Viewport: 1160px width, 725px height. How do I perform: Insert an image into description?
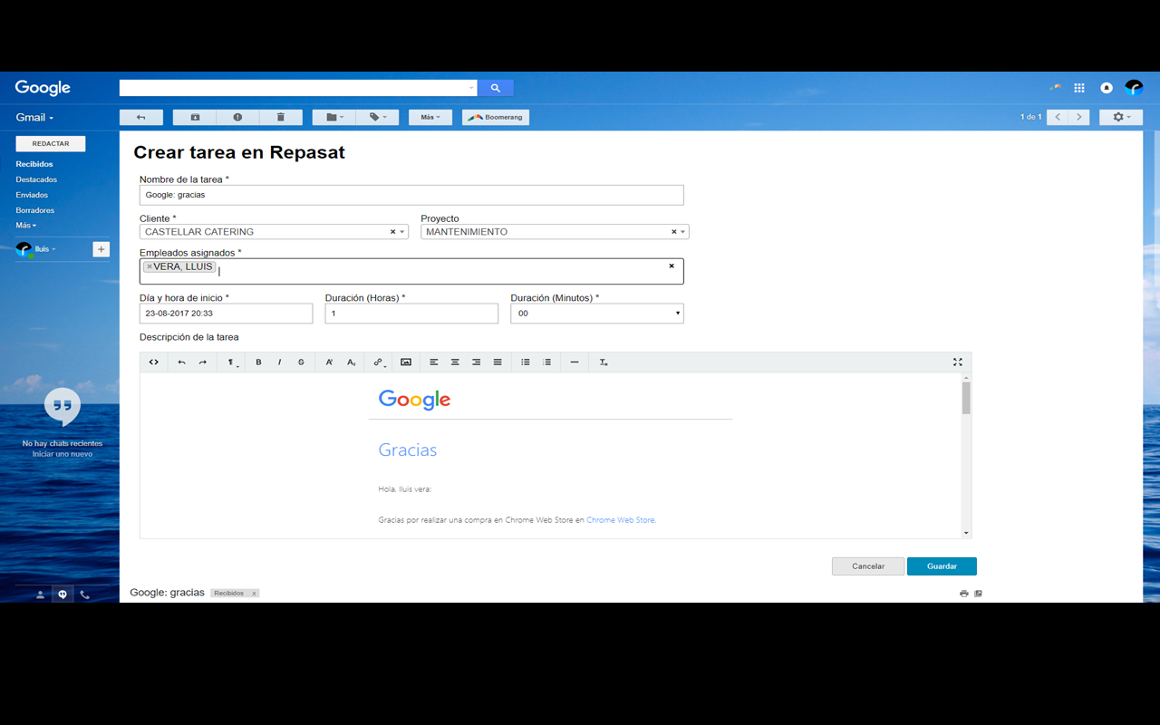[406, 362]
